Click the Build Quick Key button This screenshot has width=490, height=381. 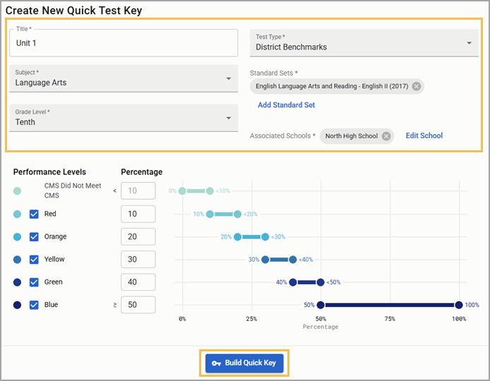pos(244,363)
